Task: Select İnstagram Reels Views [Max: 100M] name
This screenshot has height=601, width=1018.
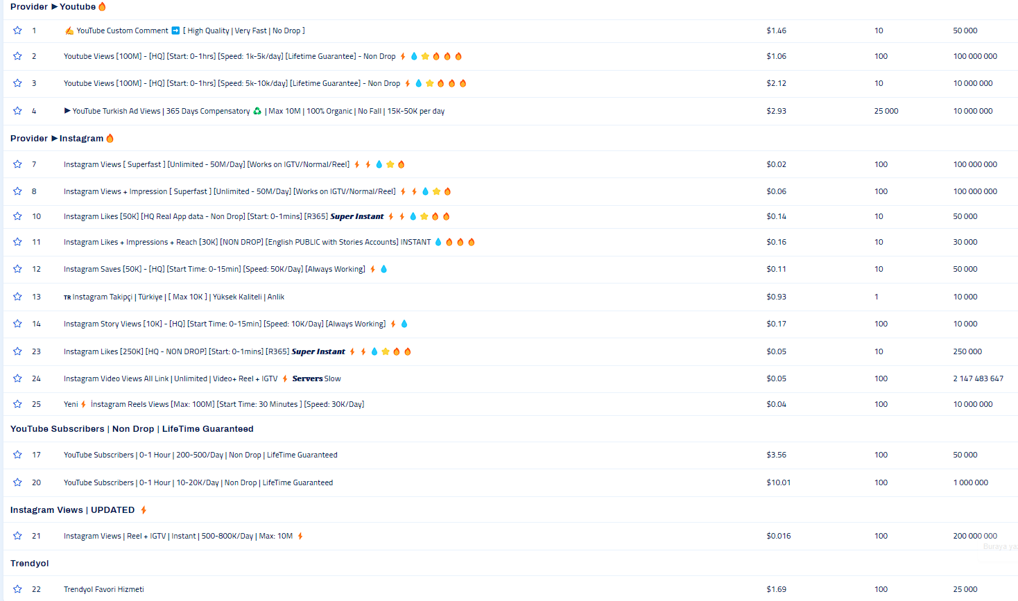Action: point(214,404)
